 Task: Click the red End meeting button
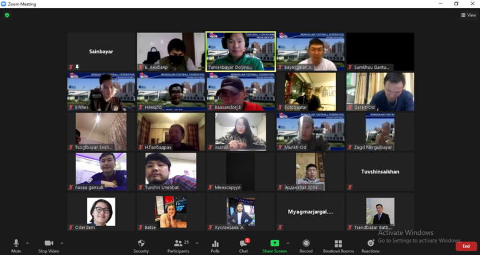pyautogui.click(x=466, y=246)
